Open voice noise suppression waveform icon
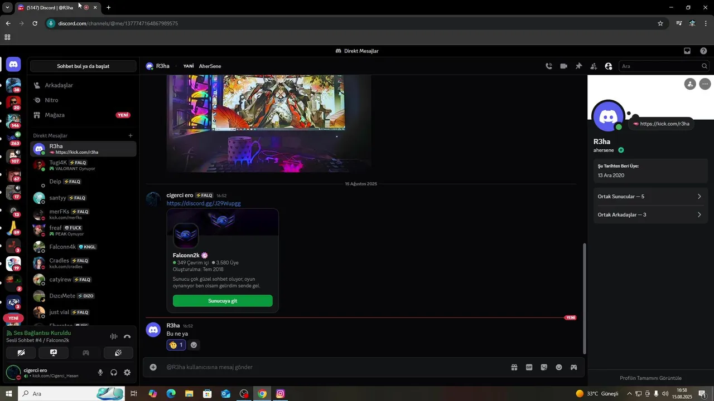This screenshot has width=714, height=401. [114, 336]
